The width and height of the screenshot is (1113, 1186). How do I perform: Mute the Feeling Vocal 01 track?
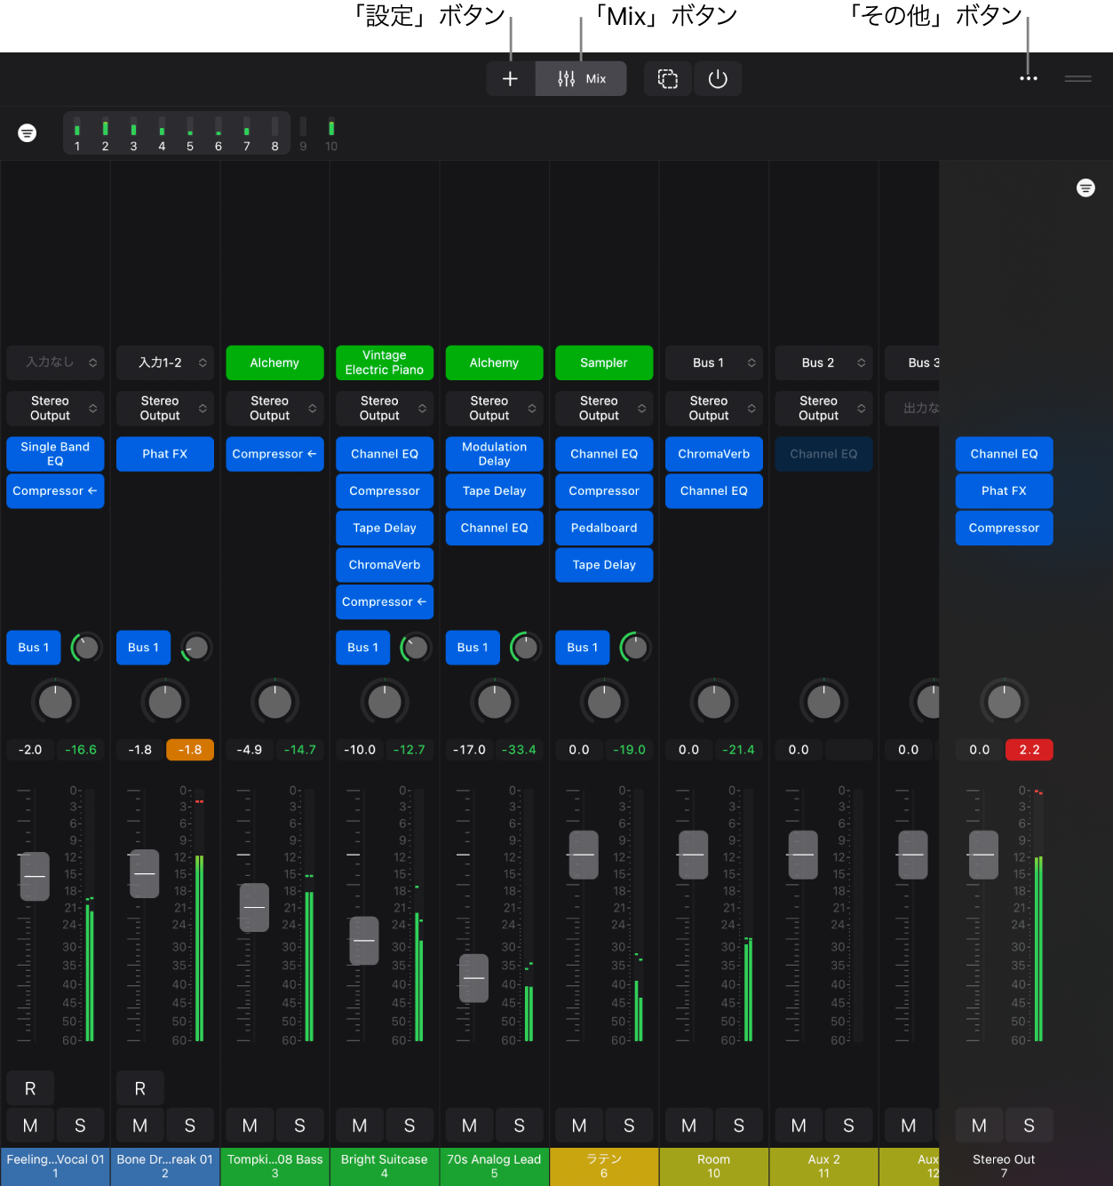(x=30, y=1126)
